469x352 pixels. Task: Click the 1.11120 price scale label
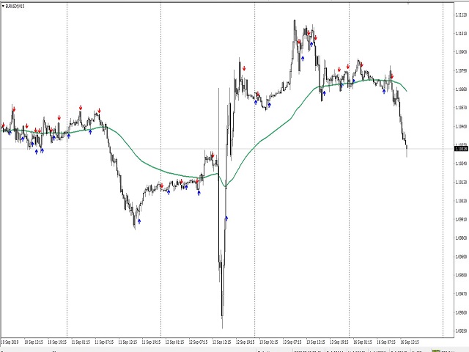pos(461,15)
